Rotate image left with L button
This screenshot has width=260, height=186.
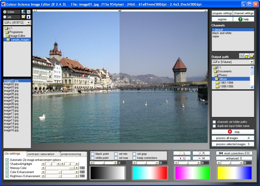tap(182, 153)
